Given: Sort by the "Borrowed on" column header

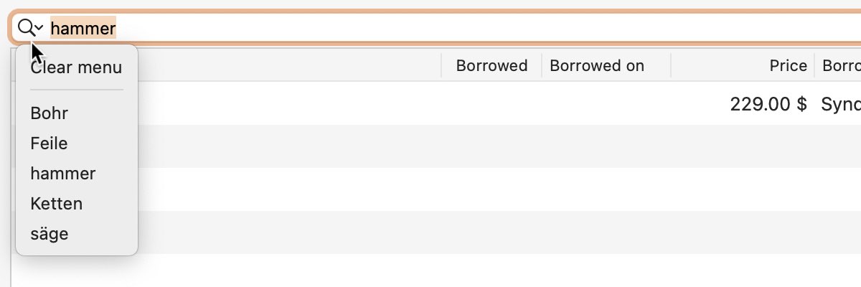Looking at the screenshot, I should (597, 66).
